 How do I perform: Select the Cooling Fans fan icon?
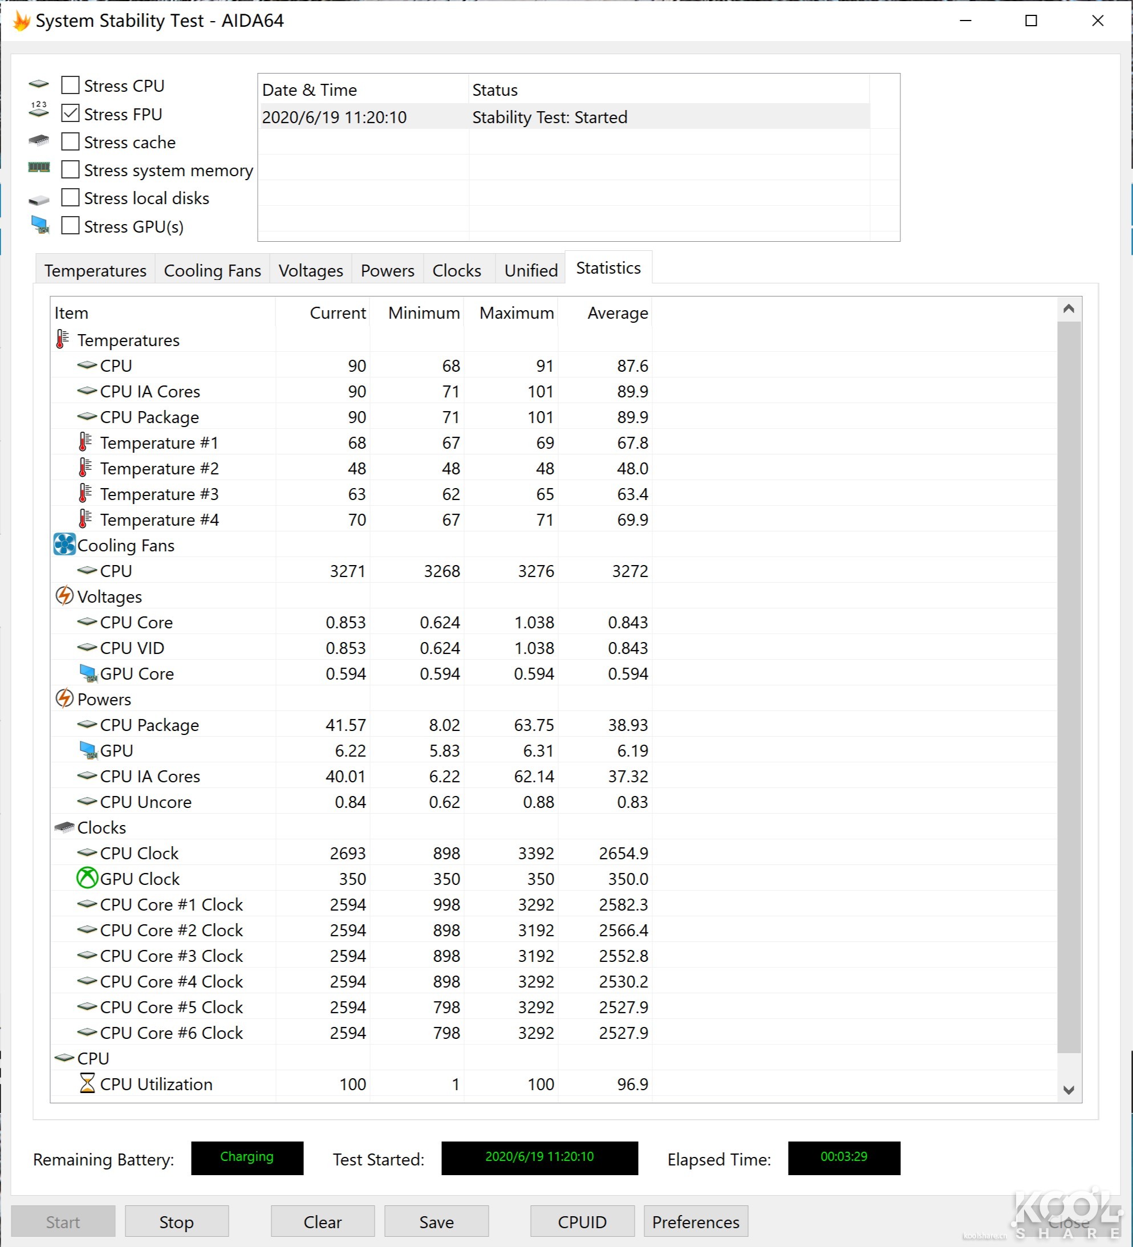64,545
